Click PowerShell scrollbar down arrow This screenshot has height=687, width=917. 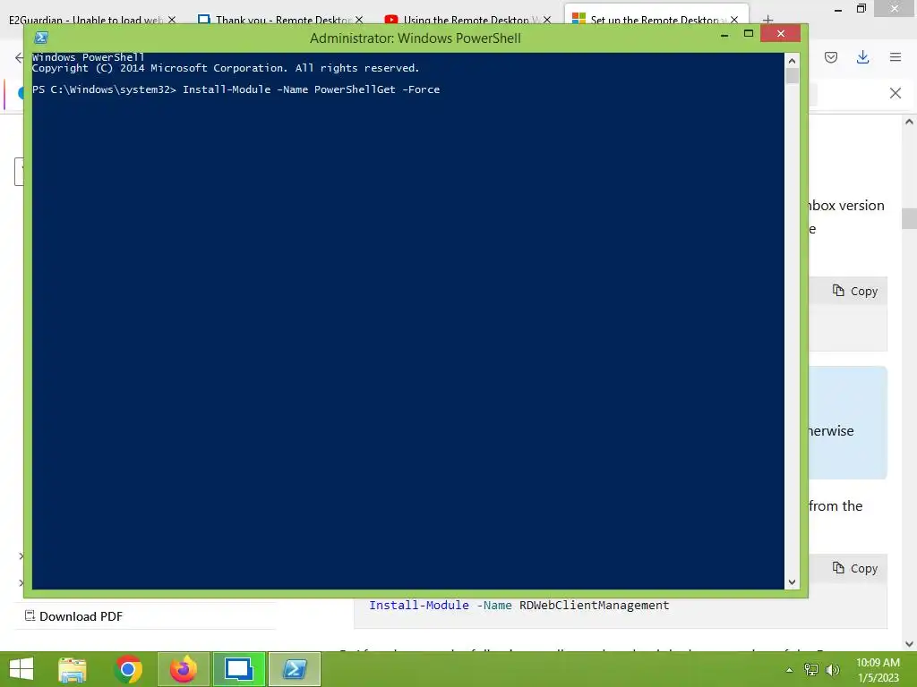coord(792,581)
